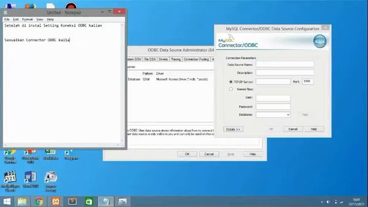Open volume control in system tray
Screen dimensions: 368x207
pos(328,202)
